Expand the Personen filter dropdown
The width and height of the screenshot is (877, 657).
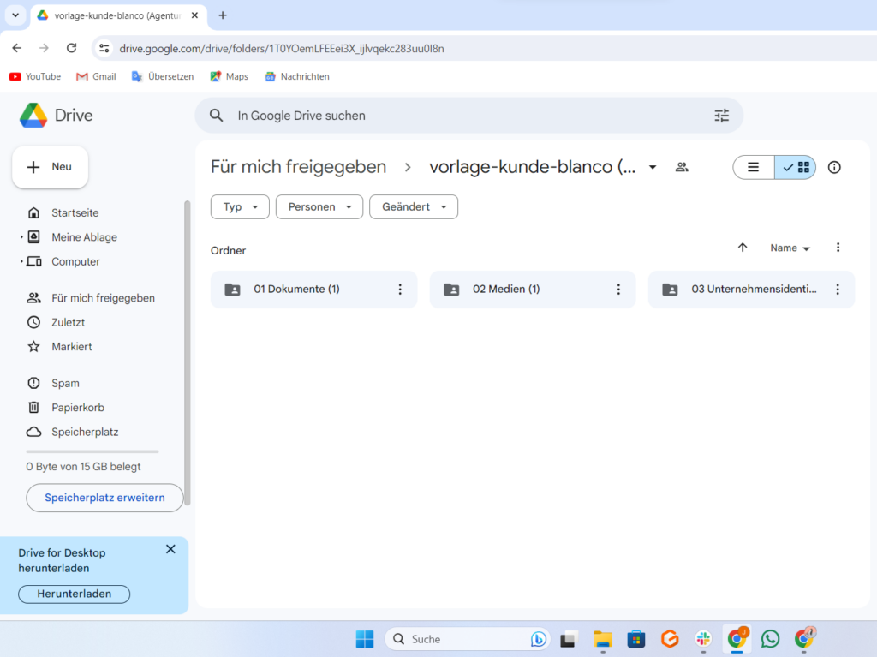[319, 207]
